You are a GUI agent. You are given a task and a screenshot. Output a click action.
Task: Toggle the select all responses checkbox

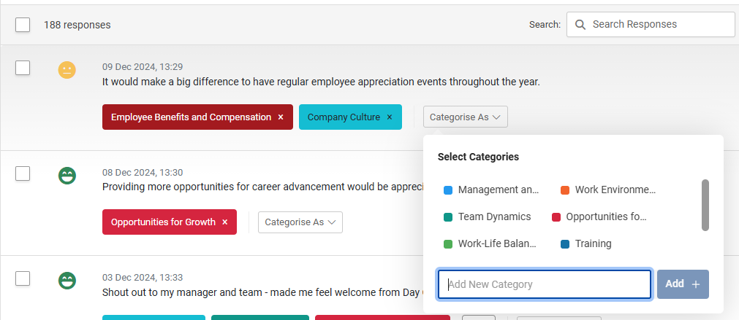(x=23, y=25)
